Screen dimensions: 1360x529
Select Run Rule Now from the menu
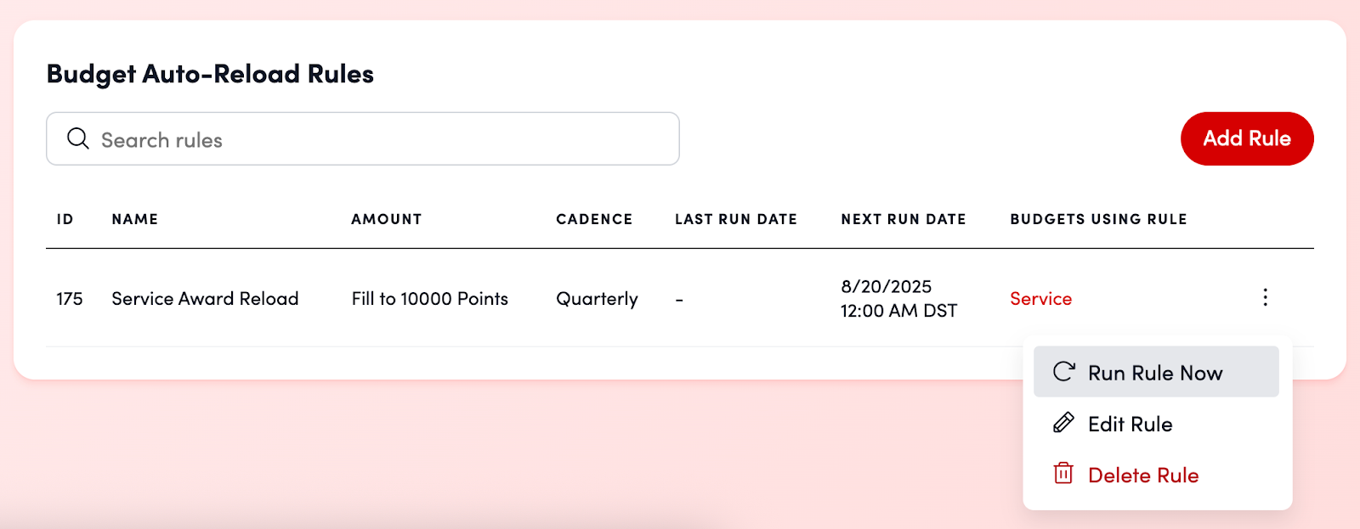1155,373
